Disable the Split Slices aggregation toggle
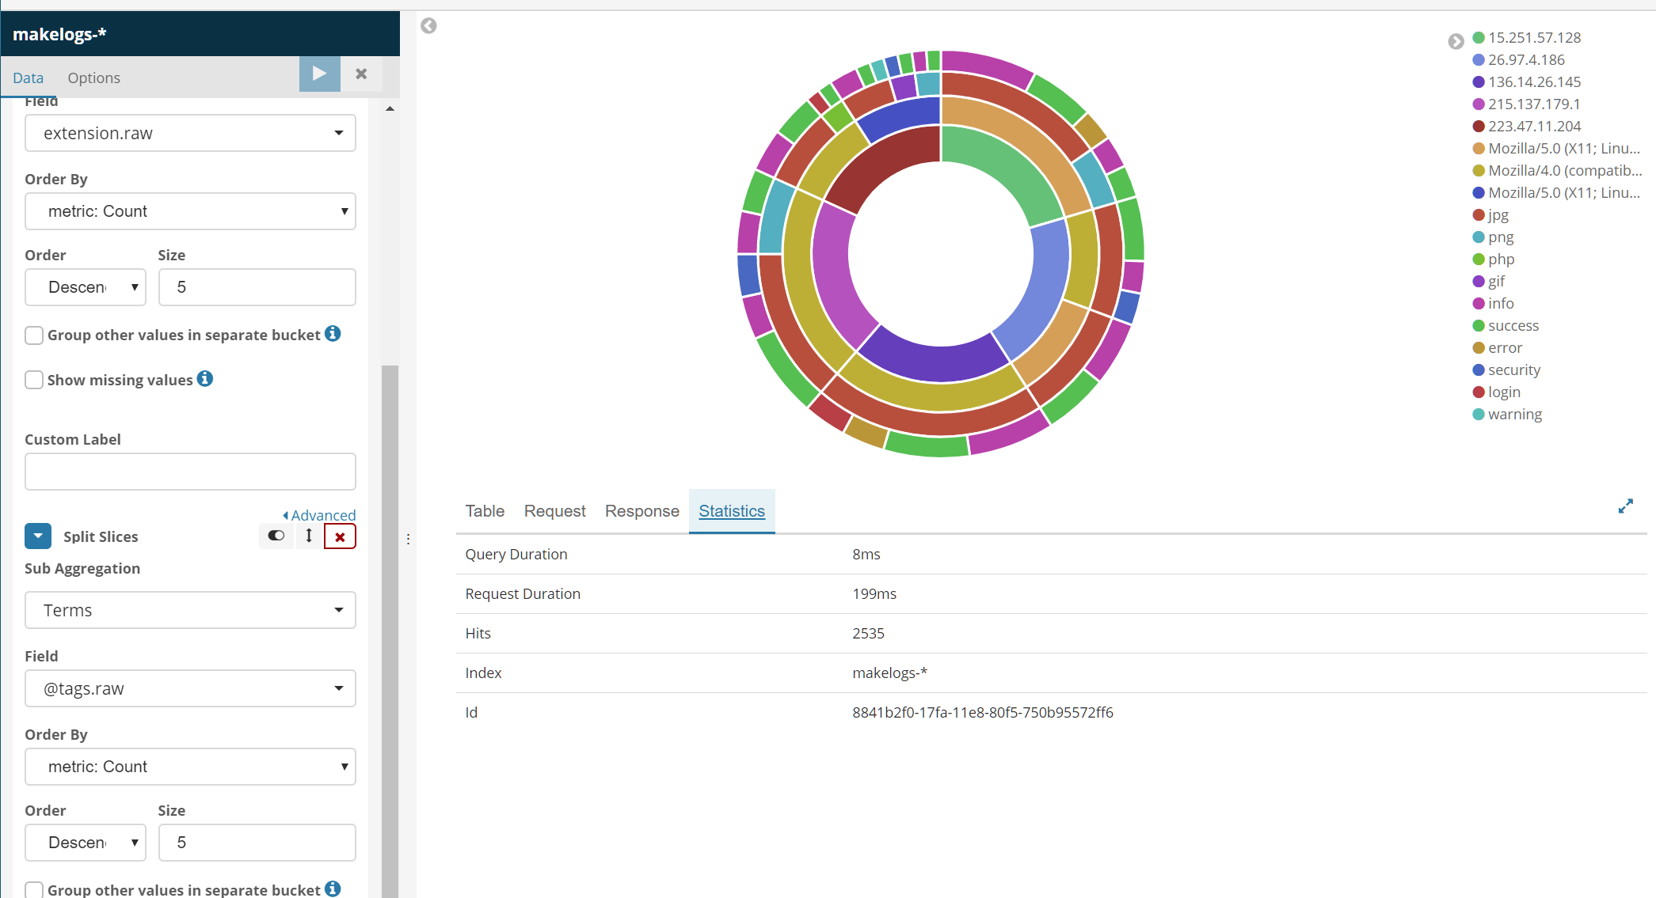Screen dimensions: 1656x898 click(276, 536)
